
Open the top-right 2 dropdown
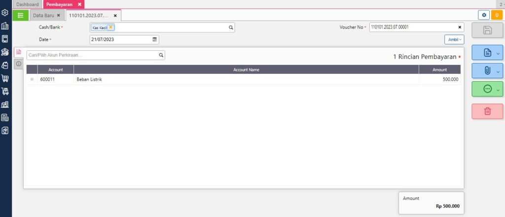[x=501, y=4]
